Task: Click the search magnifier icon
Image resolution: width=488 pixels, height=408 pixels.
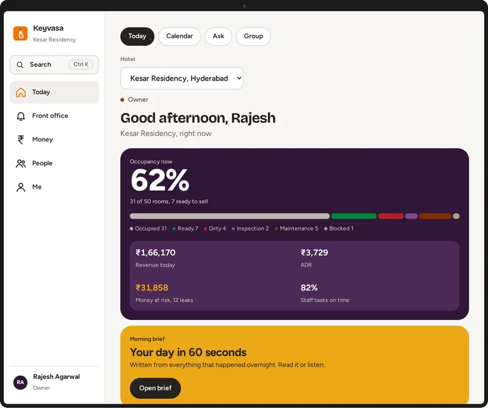Action: point(20,65)
